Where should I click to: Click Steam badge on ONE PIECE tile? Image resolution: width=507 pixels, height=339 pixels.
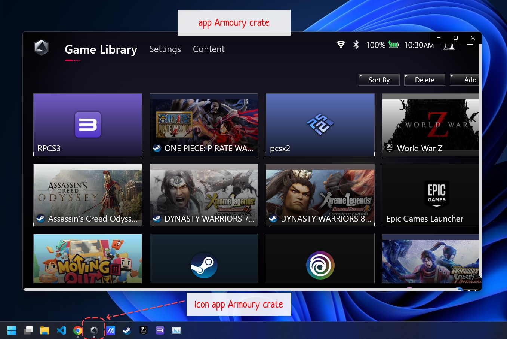point(157,148)
